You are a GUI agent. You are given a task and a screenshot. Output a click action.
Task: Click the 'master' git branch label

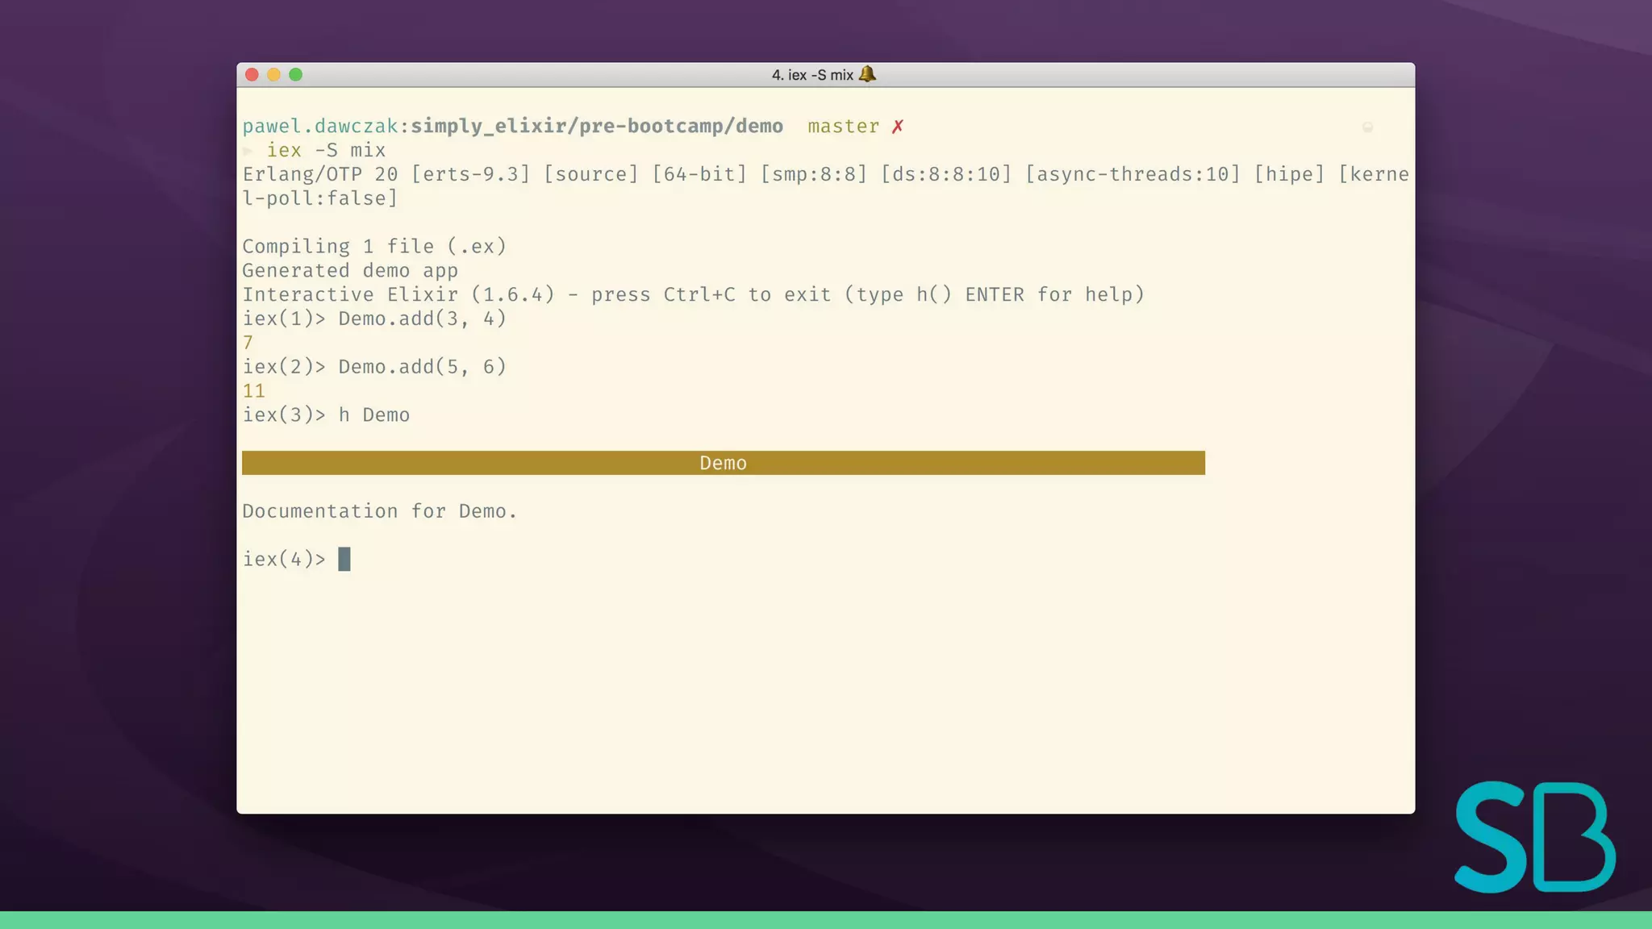[843, 127]
